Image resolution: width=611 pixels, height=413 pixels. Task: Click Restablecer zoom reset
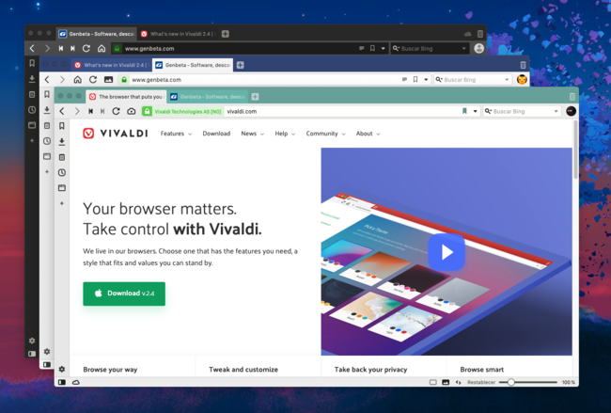pyautogui.click(x=481, y=382)
